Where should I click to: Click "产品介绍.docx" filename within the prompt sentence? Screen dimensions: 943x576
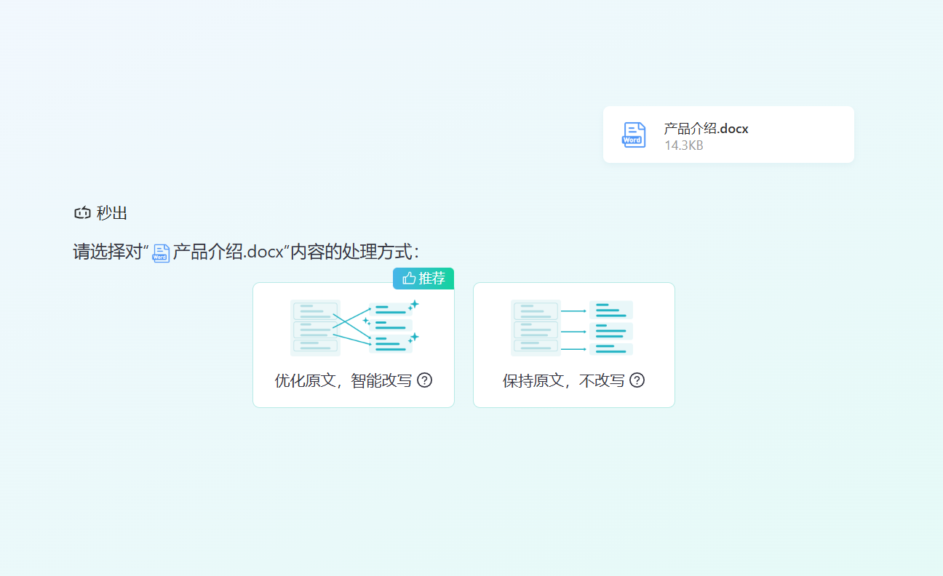point(227,252)
